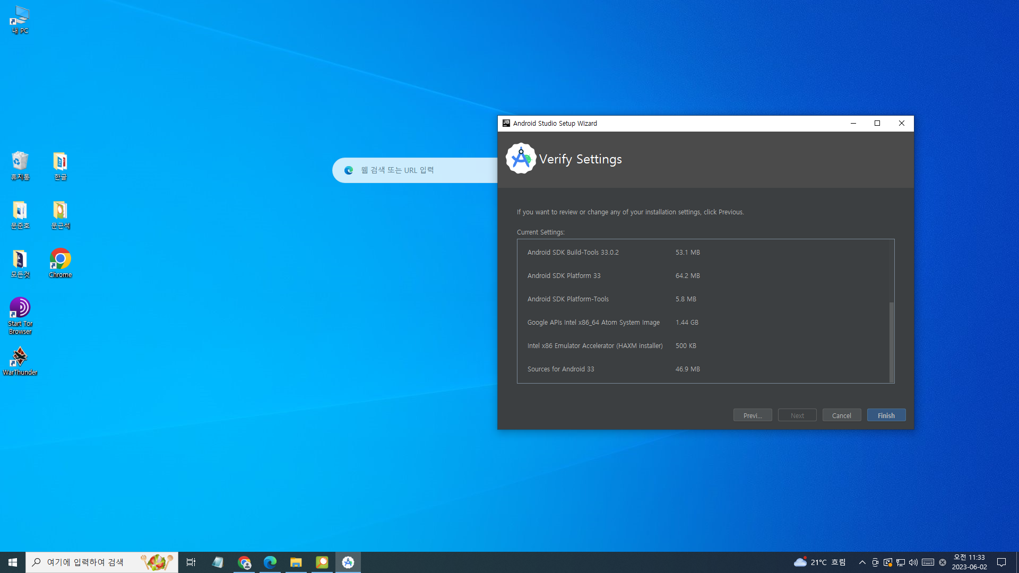This screenshot has height=573, width=1019.
Task: Cancel the Android Studio setup
Action: [841, 415]
